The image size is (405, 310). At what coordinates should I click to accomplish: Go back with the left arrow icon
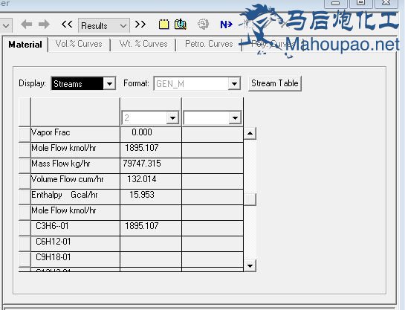click(26, 25)
